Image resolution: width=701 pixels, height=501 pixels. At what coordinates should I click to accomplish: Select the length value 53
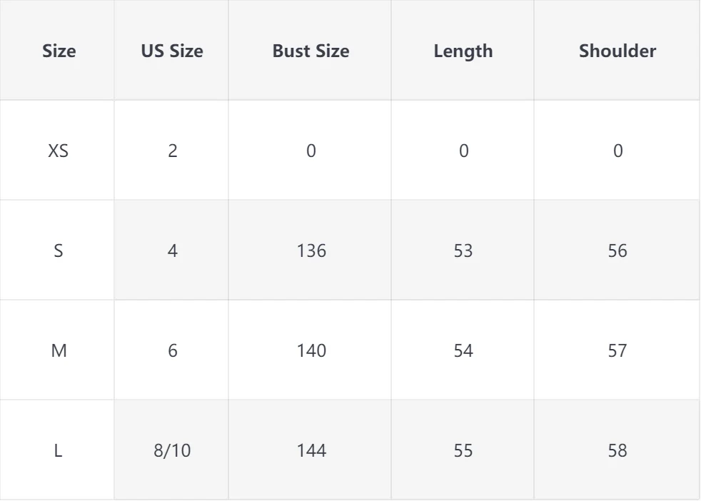point(463,251)
